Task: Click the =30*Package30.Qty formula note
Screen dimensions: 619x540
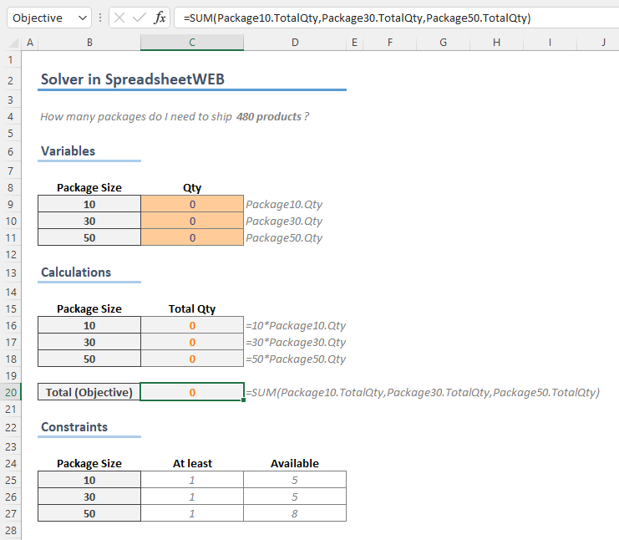Action: 296,342
